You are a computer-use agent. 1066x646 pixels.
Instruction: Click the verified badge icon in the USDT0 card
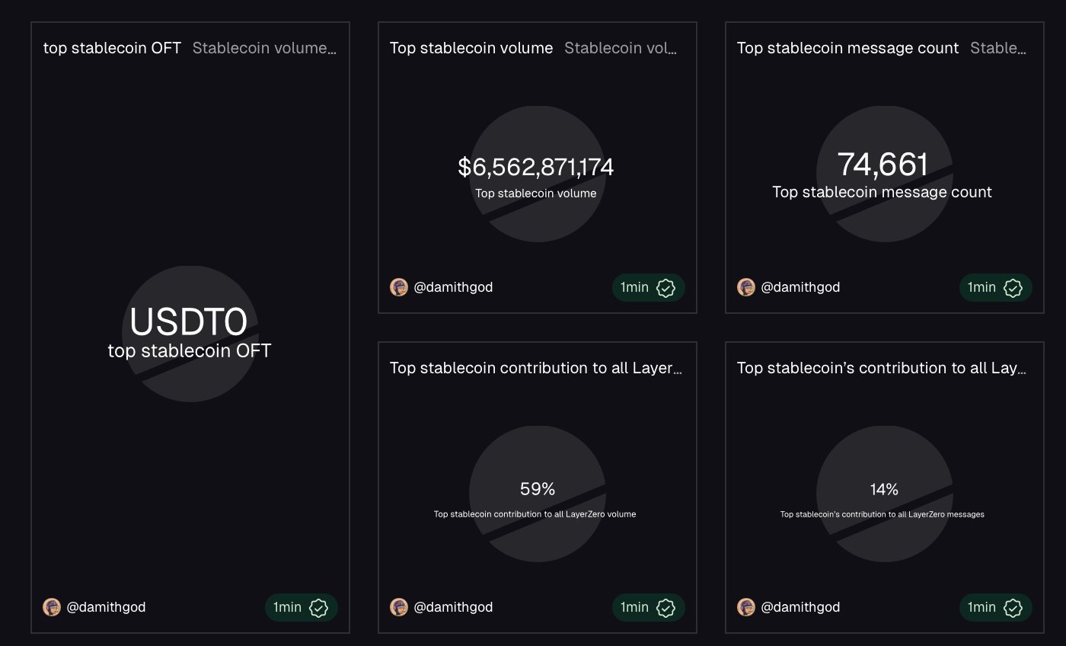[x=318, y=608]
